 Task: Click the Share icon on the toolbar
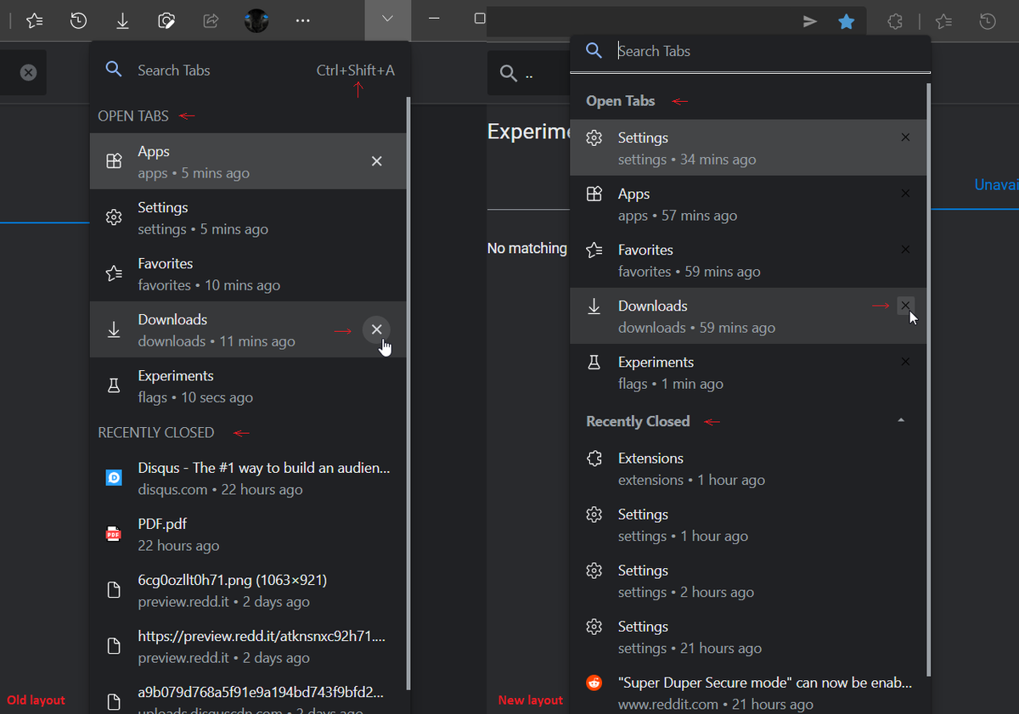pos(211,20)
